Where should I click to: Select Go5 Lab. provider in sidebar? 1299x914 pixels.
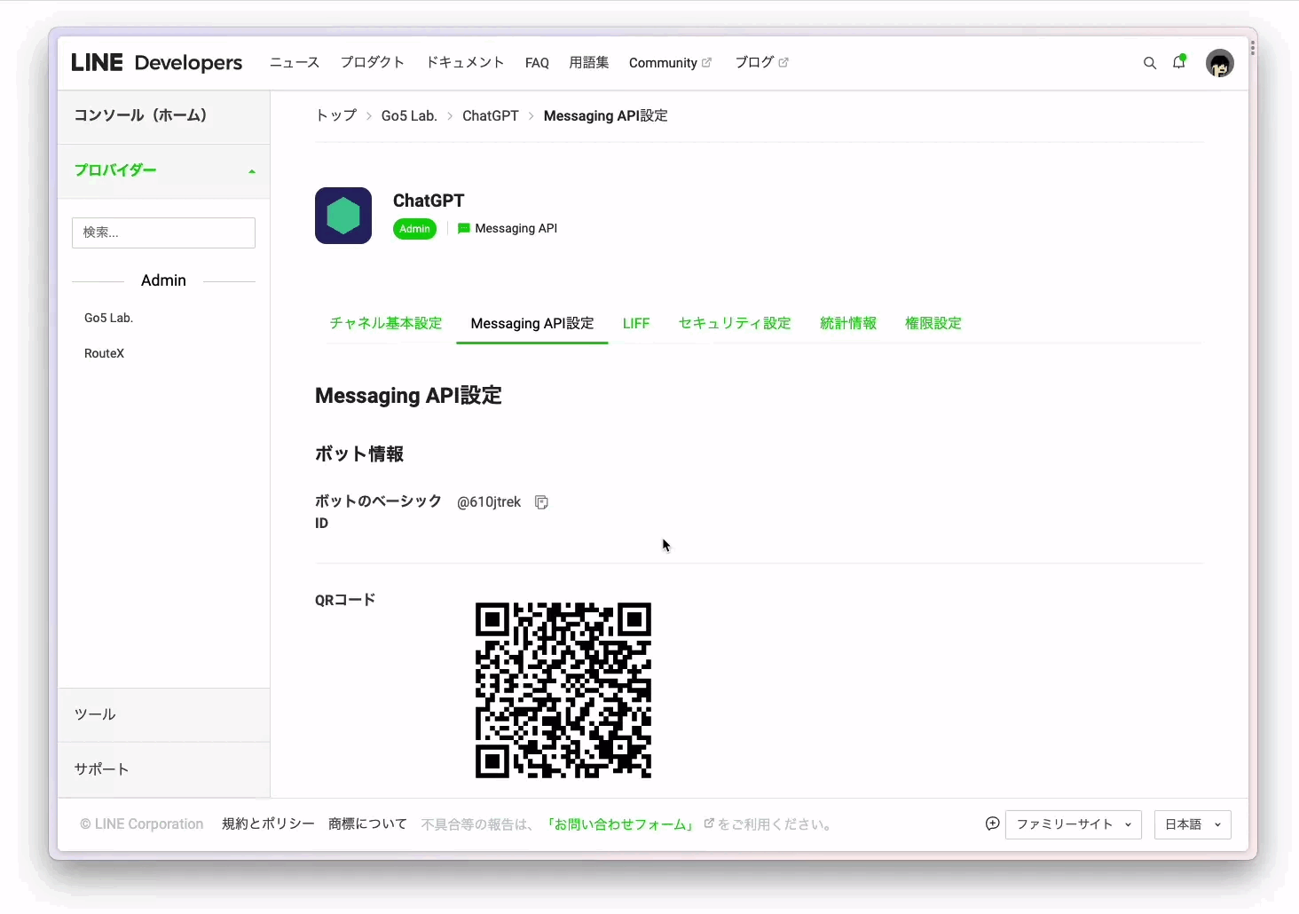coord(109,318)
